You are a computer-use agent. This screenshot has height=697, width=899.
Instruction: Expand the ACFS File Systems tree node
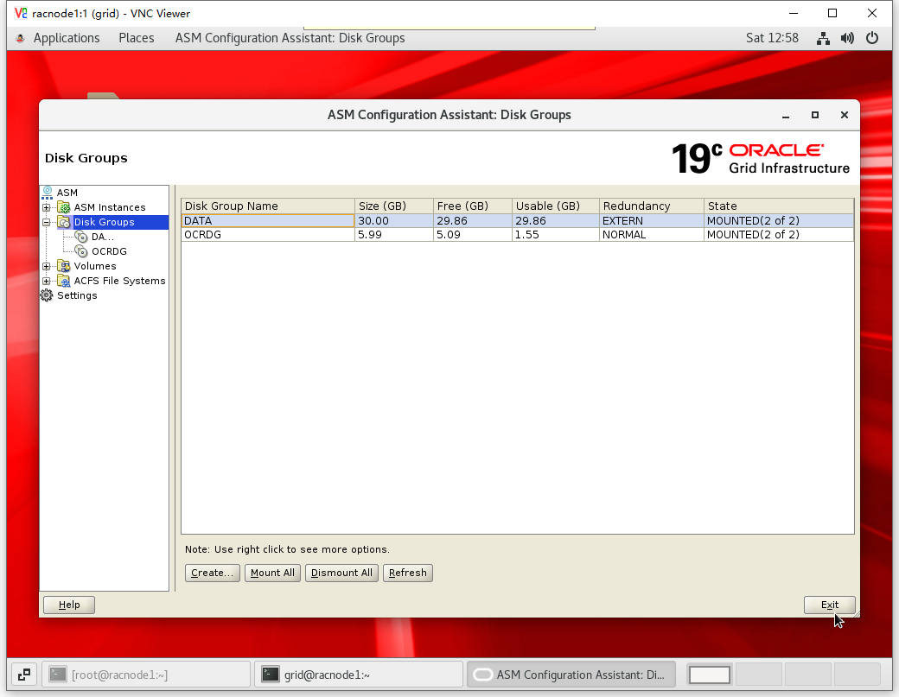point(47,281)
